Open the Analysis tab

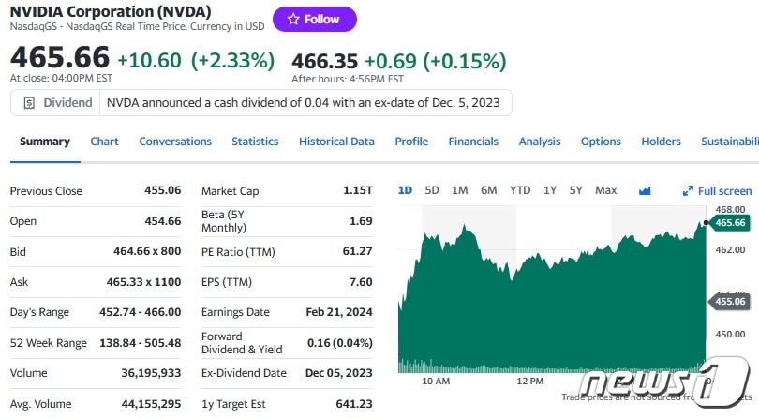[x=540, y=142]
